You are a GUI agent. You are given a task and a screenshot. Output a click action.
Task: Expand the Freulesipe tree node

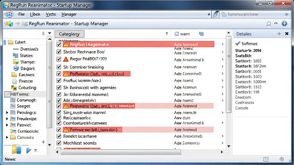click(x=7, y=119)
